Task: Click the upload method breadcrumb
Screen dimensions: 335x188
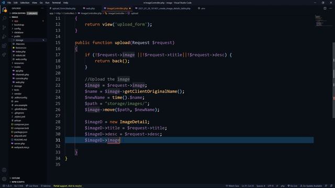Action: (x=133, y=13)
